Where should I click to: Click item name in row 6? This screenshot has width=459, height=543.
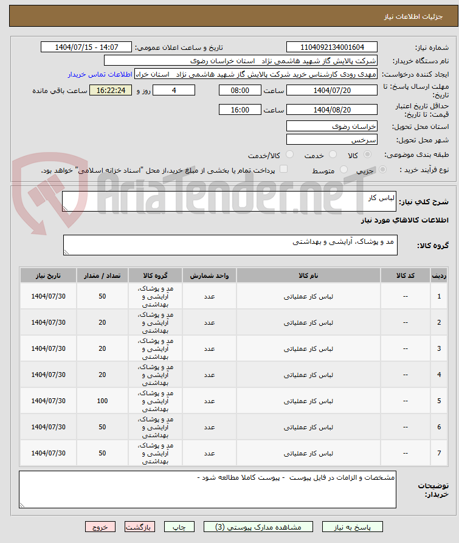(308, 427)
